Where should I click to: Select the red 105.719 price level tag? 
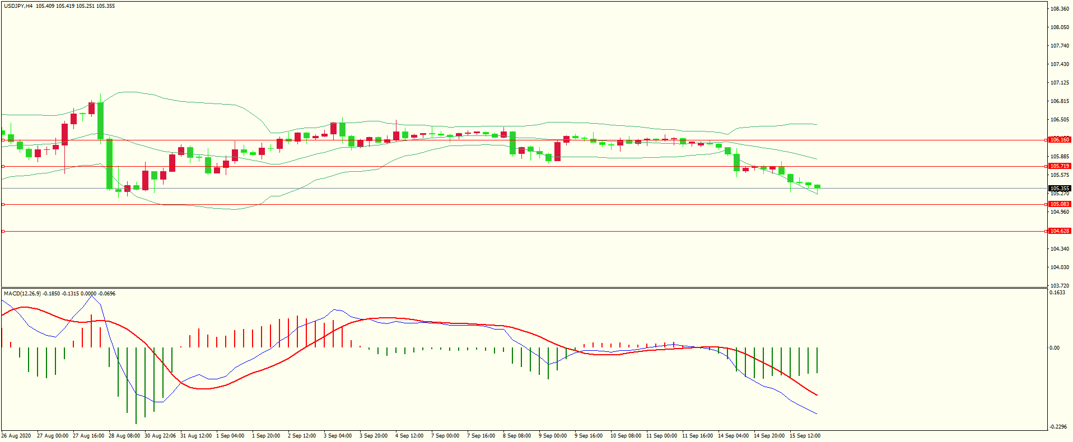pyautogui.click(x=1060, y=166)
